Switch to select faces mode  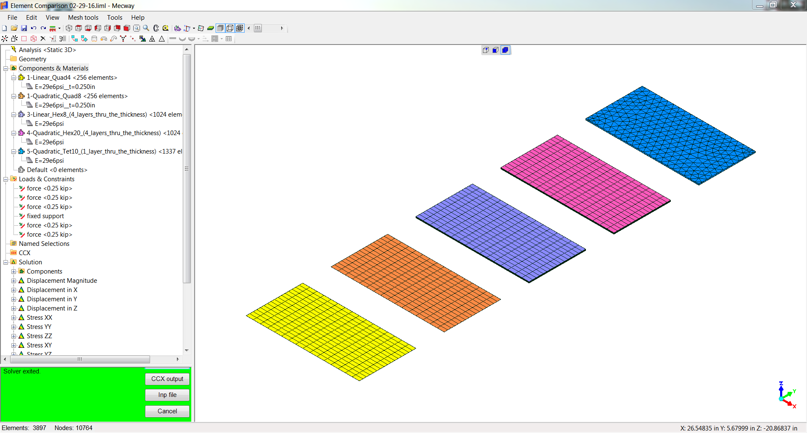(x=496, y=50)
